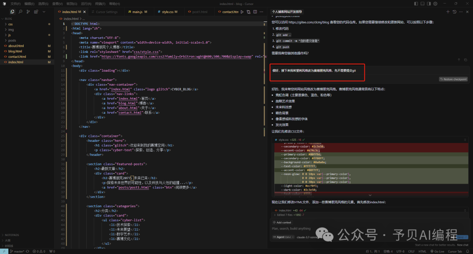Image resolution: width=473 pixels, height=254 pixels.
Task: Switch to main.js tab
Action: (x=138, y=12)
